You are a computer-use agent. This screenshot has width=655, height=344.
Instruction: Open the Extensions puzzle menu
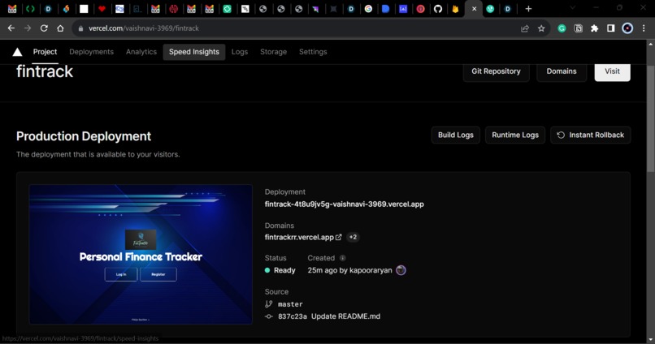(x=594, y=28)
